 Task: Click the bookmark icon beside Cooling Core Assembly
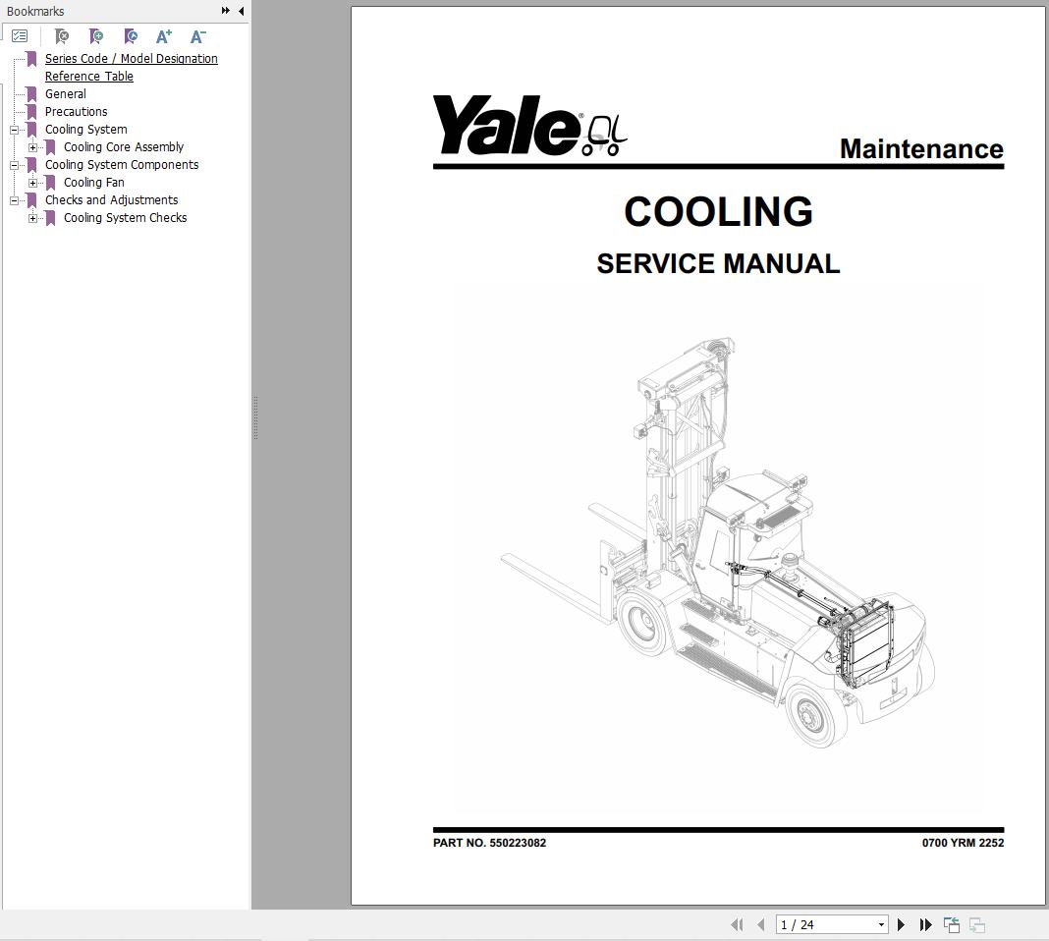[50, 147]
